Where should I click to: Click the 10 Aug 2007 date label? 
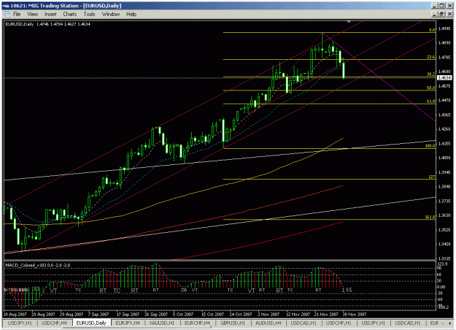coord(15,314)
